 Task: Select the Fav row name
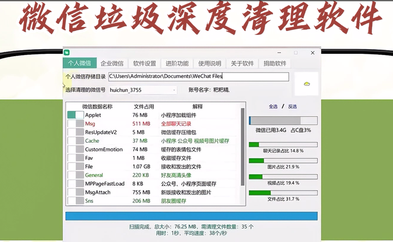pyautogui.click(x=89, y=158)
